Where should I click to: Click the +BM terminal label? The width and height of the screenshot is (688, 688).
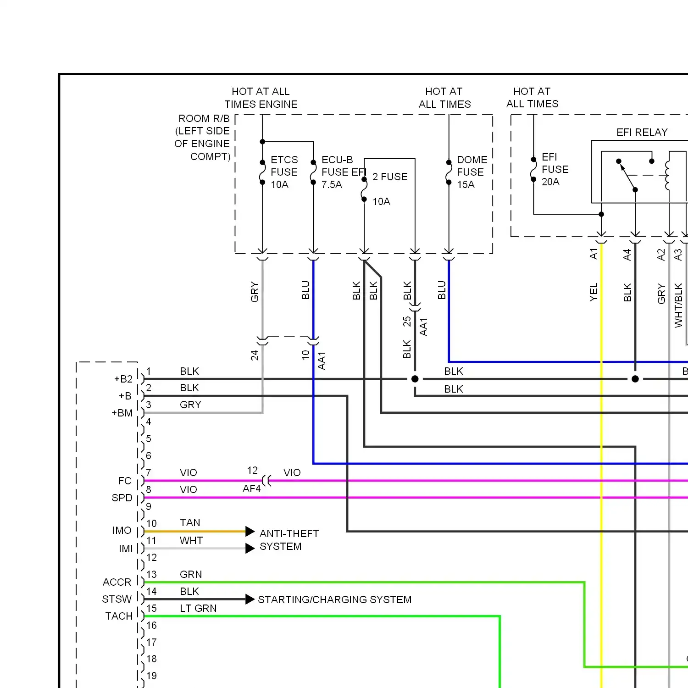[x=122, y=413]
